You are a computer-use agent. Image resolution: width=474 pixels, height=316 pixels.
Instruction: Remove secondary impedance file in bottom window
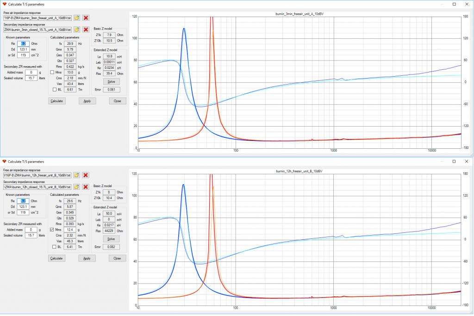coord(86,187)
